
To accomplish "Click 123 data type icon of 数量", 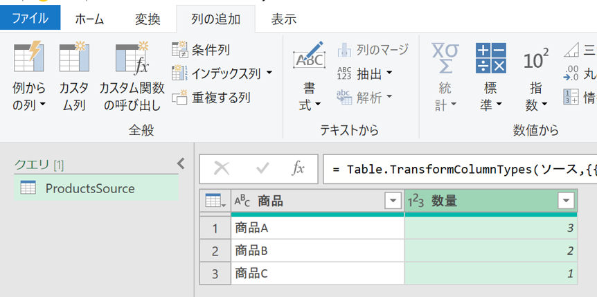I will point(416,201).
